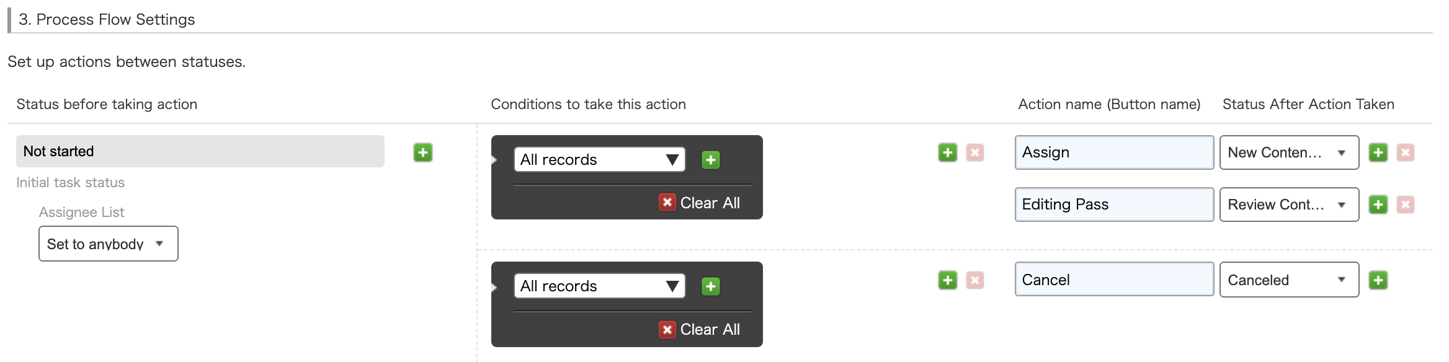The width and height of the screenshot is (1449, 362).
Task: Open the Review Content status dropdown
Action: 1288,204
